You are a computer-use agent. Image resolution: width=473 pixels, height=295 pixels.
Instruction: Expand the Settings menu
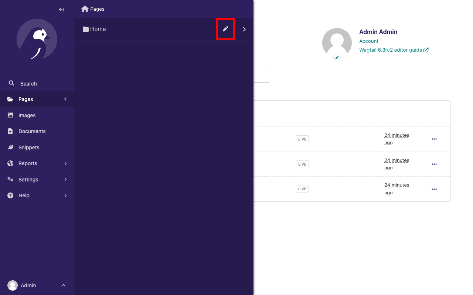[x=28, y=180]
